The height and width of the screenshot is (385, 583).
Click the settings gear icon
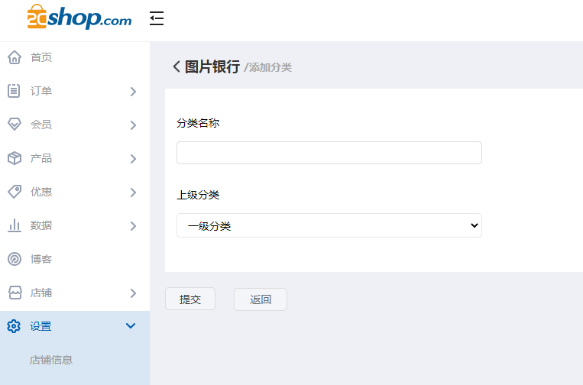click(x=14, y=326)
